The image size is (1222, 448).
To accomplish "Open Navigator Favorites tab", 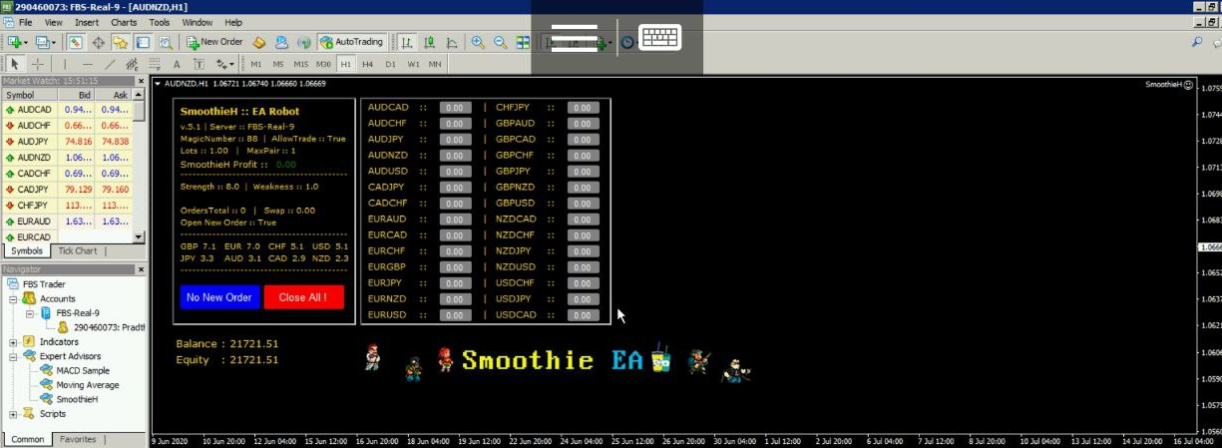I will point(78,439).
